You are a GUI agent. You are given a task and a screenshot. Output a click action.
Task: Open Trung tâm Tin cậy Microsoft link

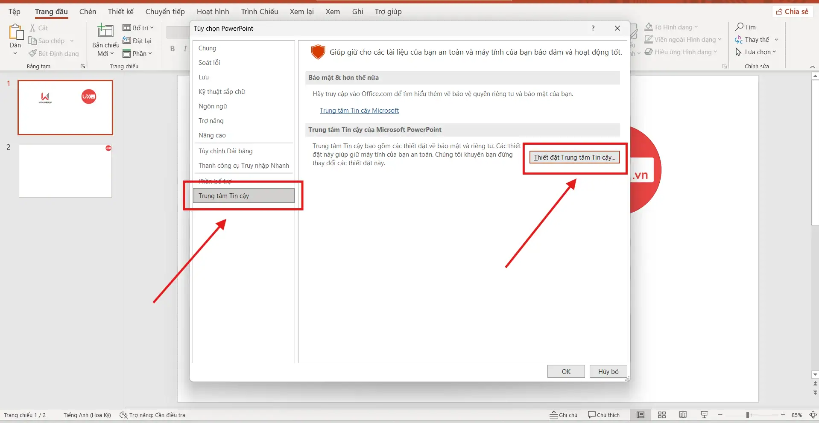359,111
